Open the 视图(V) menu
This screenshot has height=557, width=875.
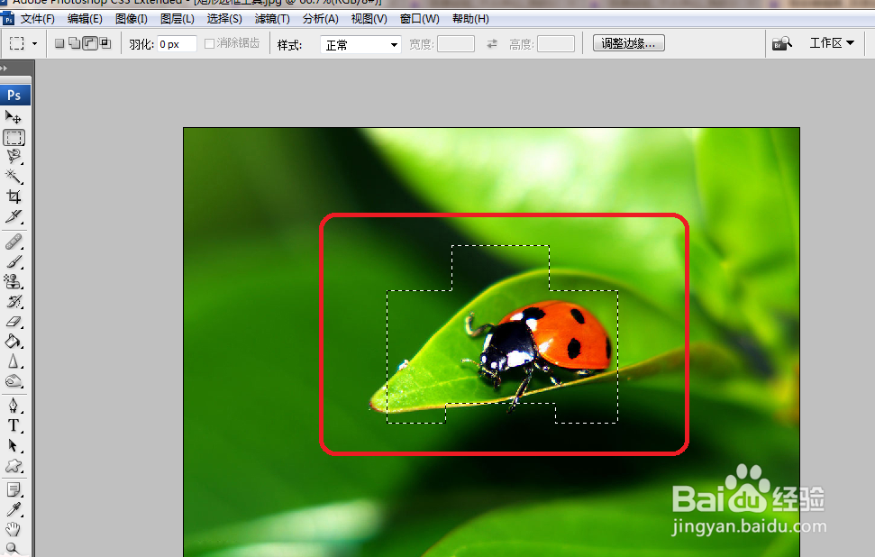click(x=369, y=19)
